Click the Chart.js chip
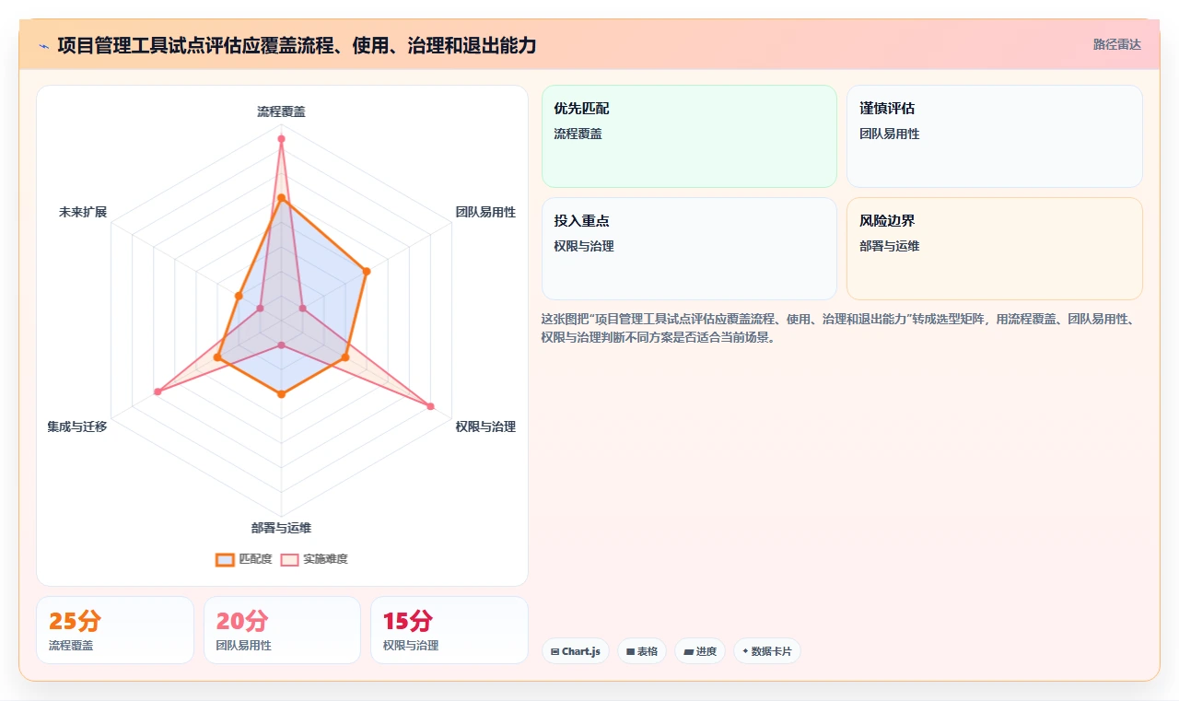1179x701 pixels. click(576, 651)
